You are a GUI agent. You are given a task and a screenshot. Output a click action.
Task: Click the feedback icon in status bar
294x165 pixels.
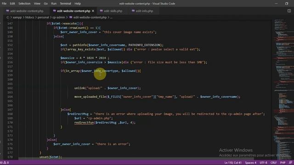pos(290,163)
